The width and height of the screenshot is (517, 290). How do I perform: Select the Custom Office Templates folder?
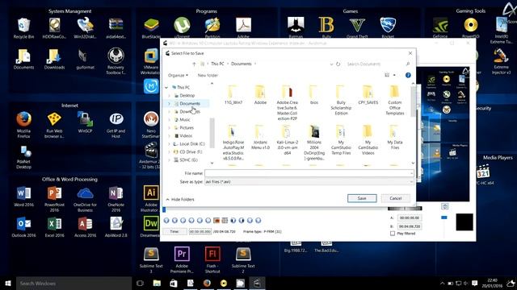395,100
